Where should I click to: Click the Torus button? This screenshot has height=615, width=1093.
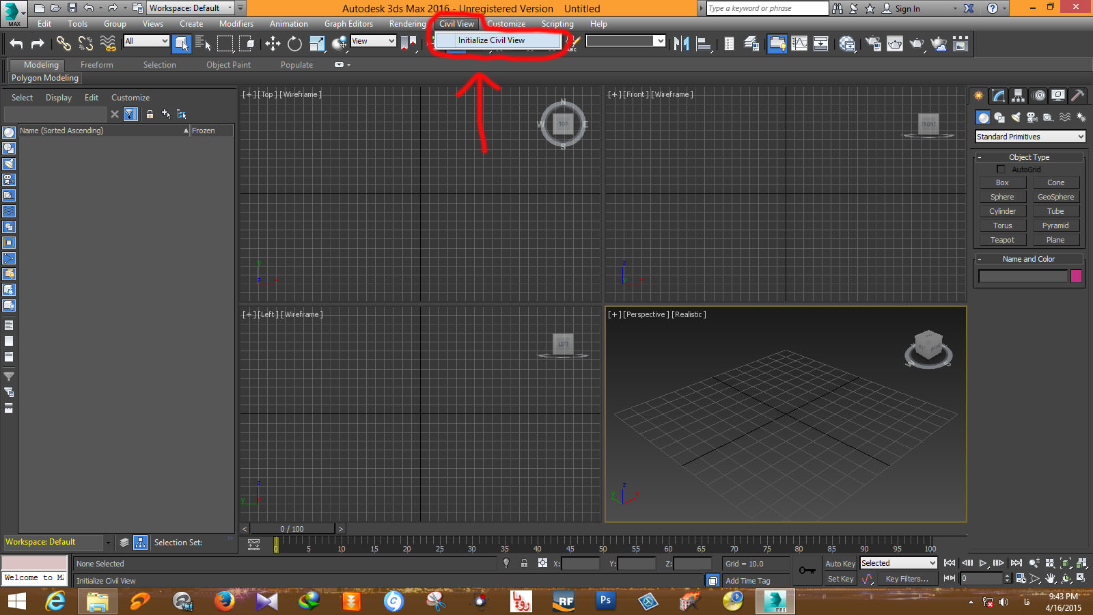(1002, 225)
